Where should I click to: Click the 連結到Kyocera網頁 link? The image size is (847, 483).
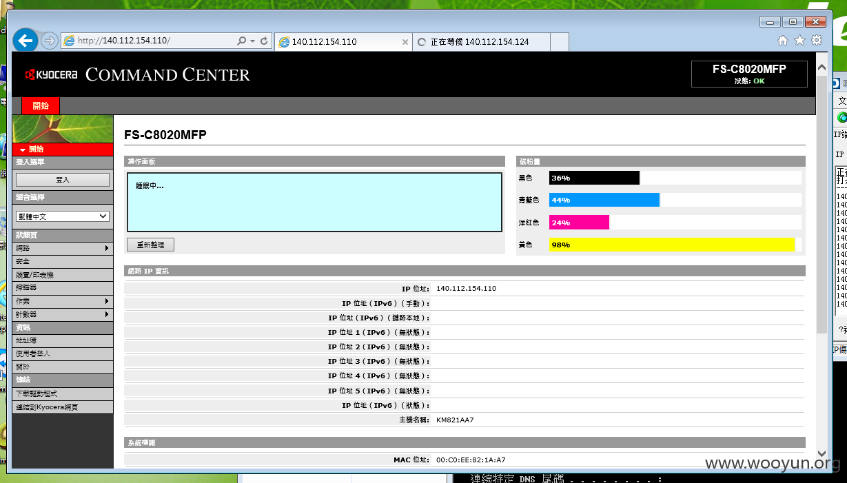click(63, 407)
